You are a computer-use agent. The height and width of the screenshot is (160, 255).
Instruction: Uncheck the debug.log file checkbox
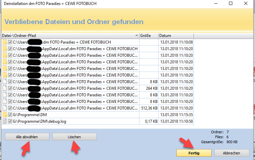tap(10, 121)
